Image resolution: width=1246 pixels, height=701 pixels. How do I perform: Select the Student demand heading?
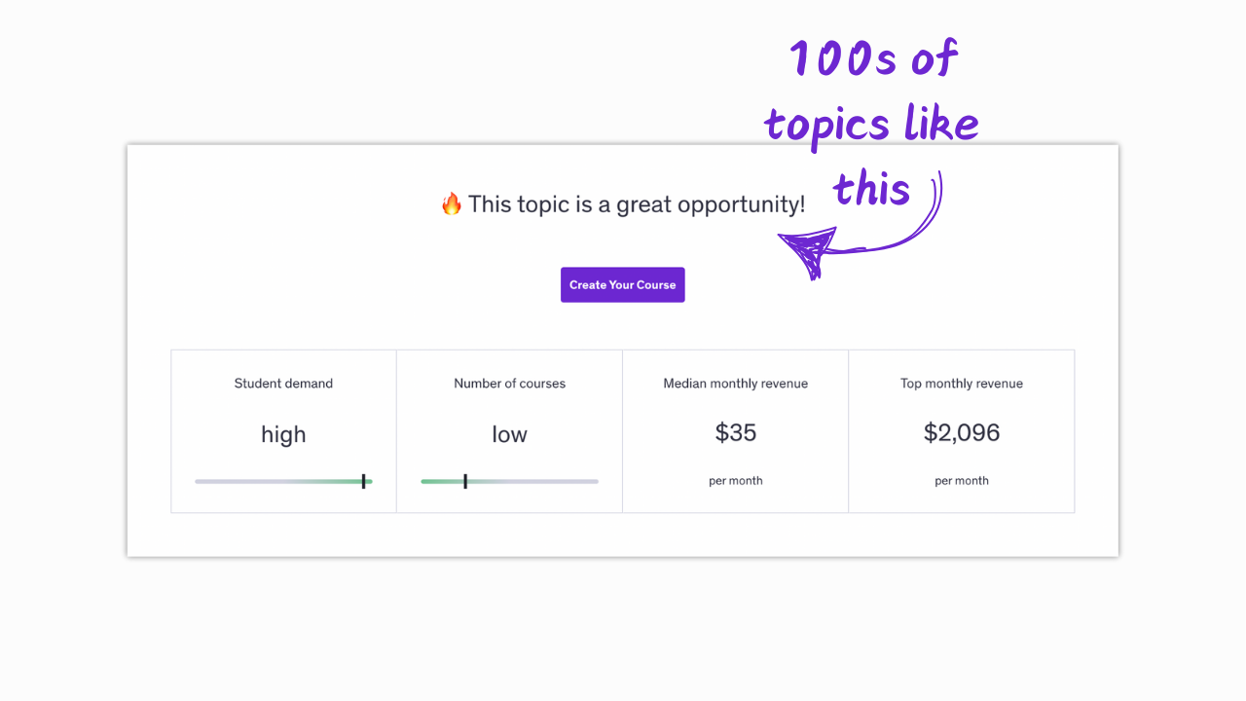tap(283, 384)
